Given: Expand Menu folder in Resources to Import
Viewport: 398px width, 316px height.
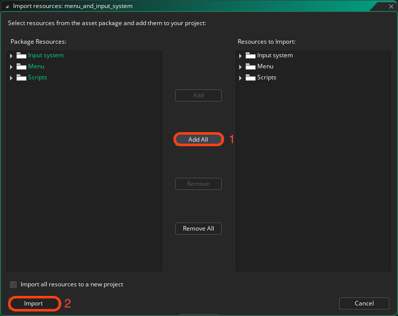Looking at the screenshot, I should pyautogui.click(x=240, y=67).
